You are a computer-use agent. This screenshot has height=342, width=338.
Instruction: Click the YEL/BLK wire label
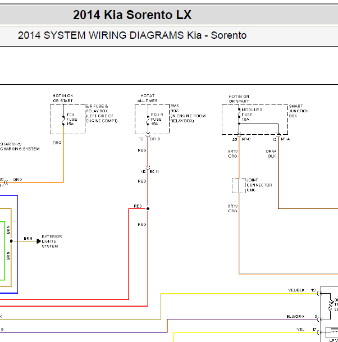295,290
